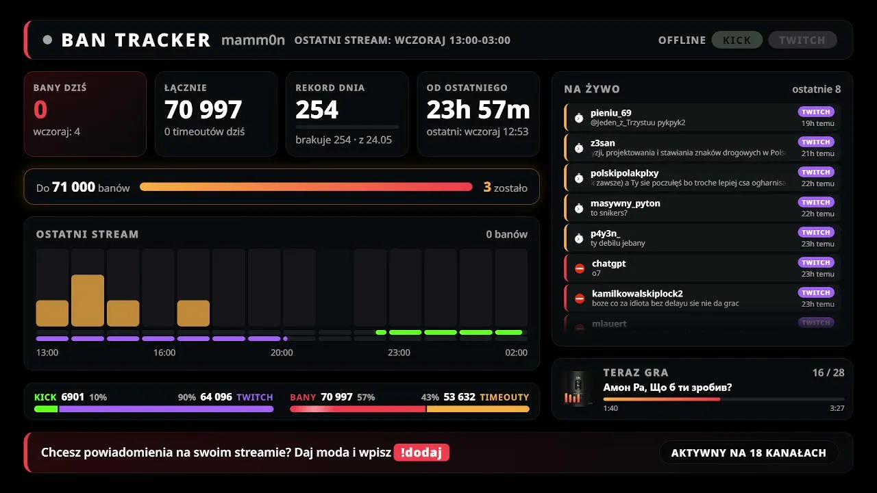This screenshot has width=877, height=493.
Task: Click the OFFLINE status label
Action: click(682, 40)
